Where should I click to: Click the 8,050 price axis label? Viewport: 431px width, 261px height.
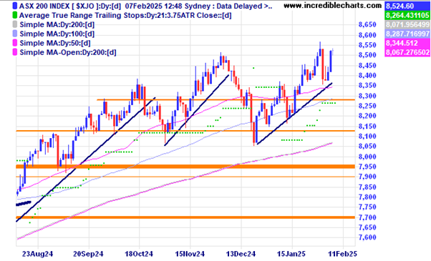(367, 147)
